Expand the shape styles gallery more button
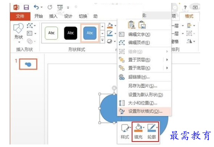The height and width of the screenshot is (147, 214). (102, 40)
